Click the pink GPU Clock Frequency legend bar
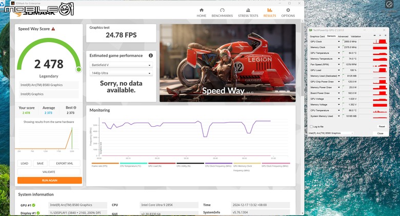This screenshot has height=216, width=400. click(x=276, y=163)
